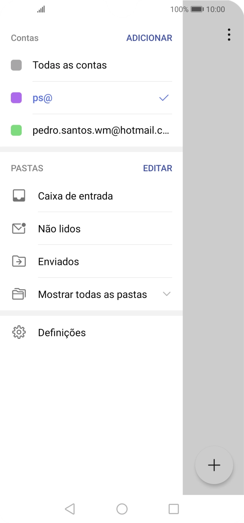Collapse the folder list chevron
This screenshot has height=523, width=244.
167,294
